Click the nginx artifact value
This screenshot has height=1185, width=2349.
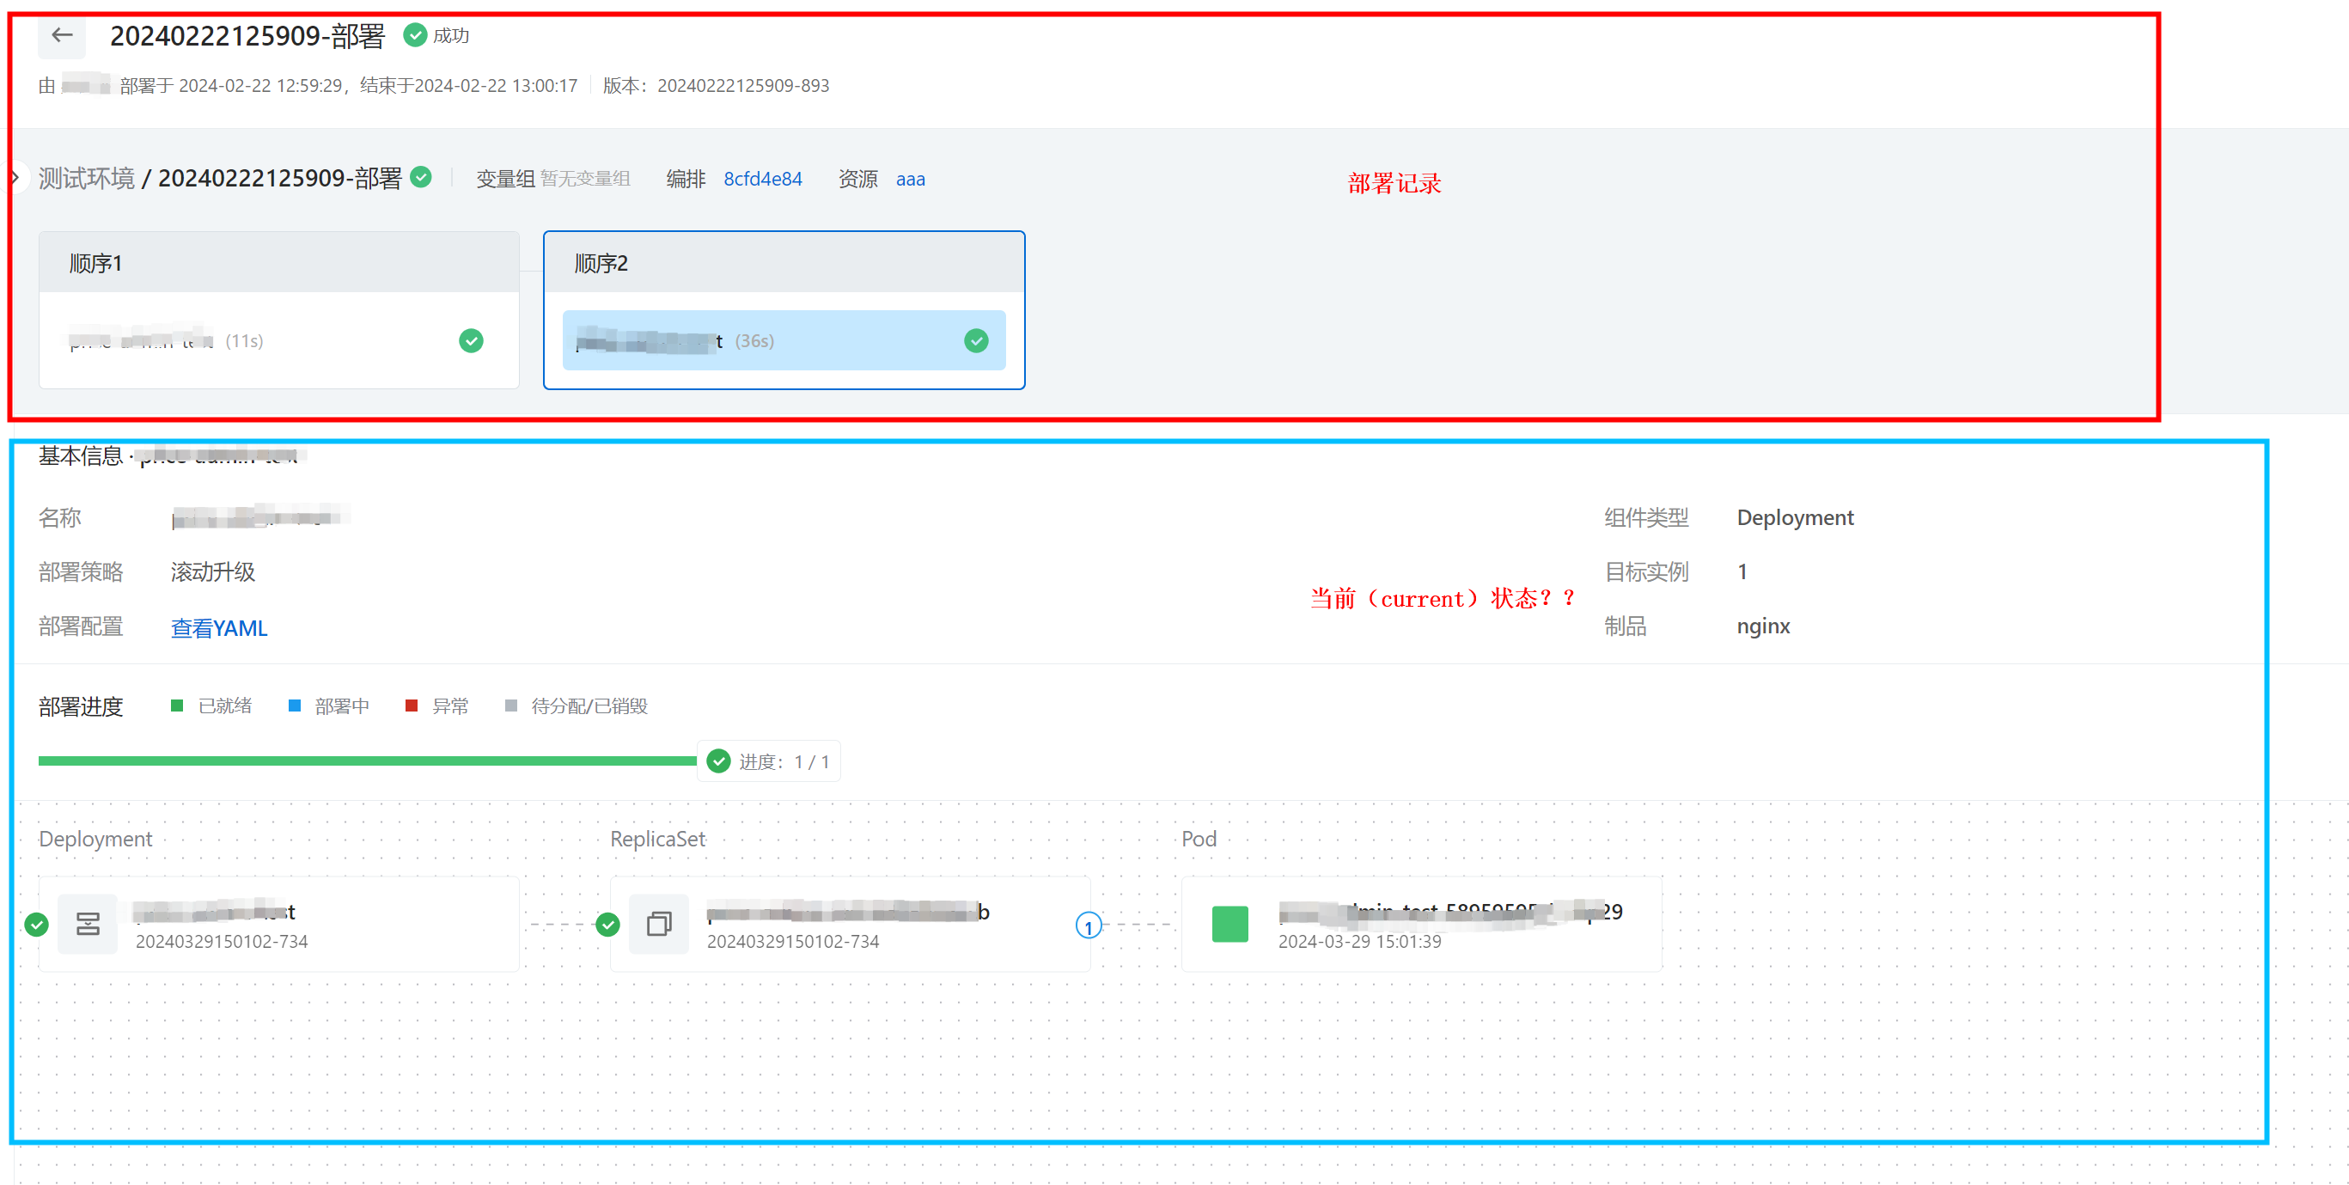(x=1763, y=626)
